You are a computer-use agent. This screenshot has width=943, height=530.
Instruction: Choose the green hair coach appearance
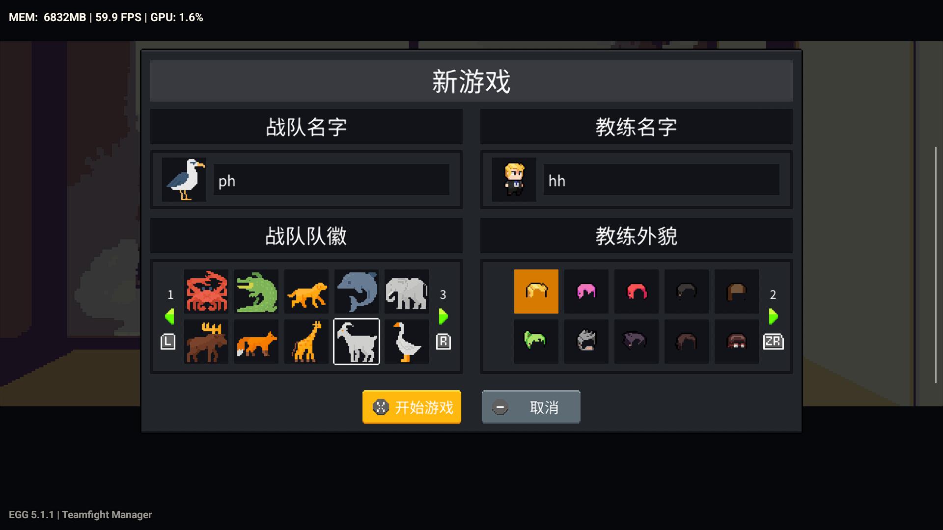pos(536,342)
